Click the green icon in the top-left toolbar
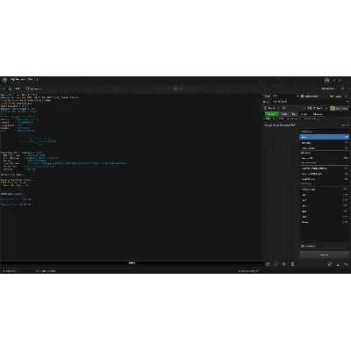Image resolution: width=351 pixels, height=351 pixels. pyautogui.click(x=11, y=89)
